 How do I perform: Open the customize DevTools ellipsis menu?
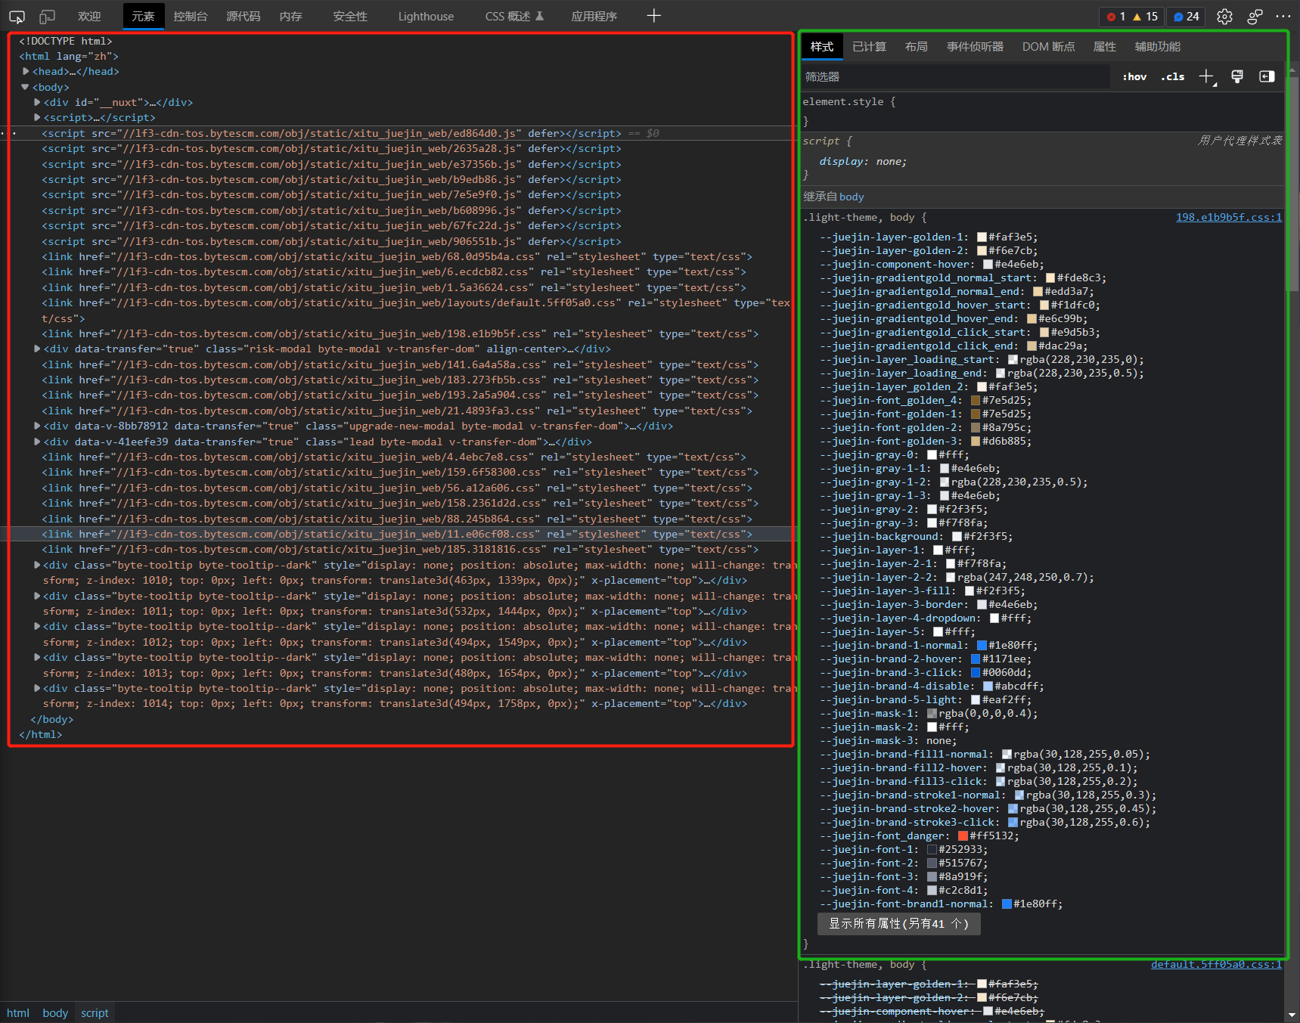point(1283,16)
